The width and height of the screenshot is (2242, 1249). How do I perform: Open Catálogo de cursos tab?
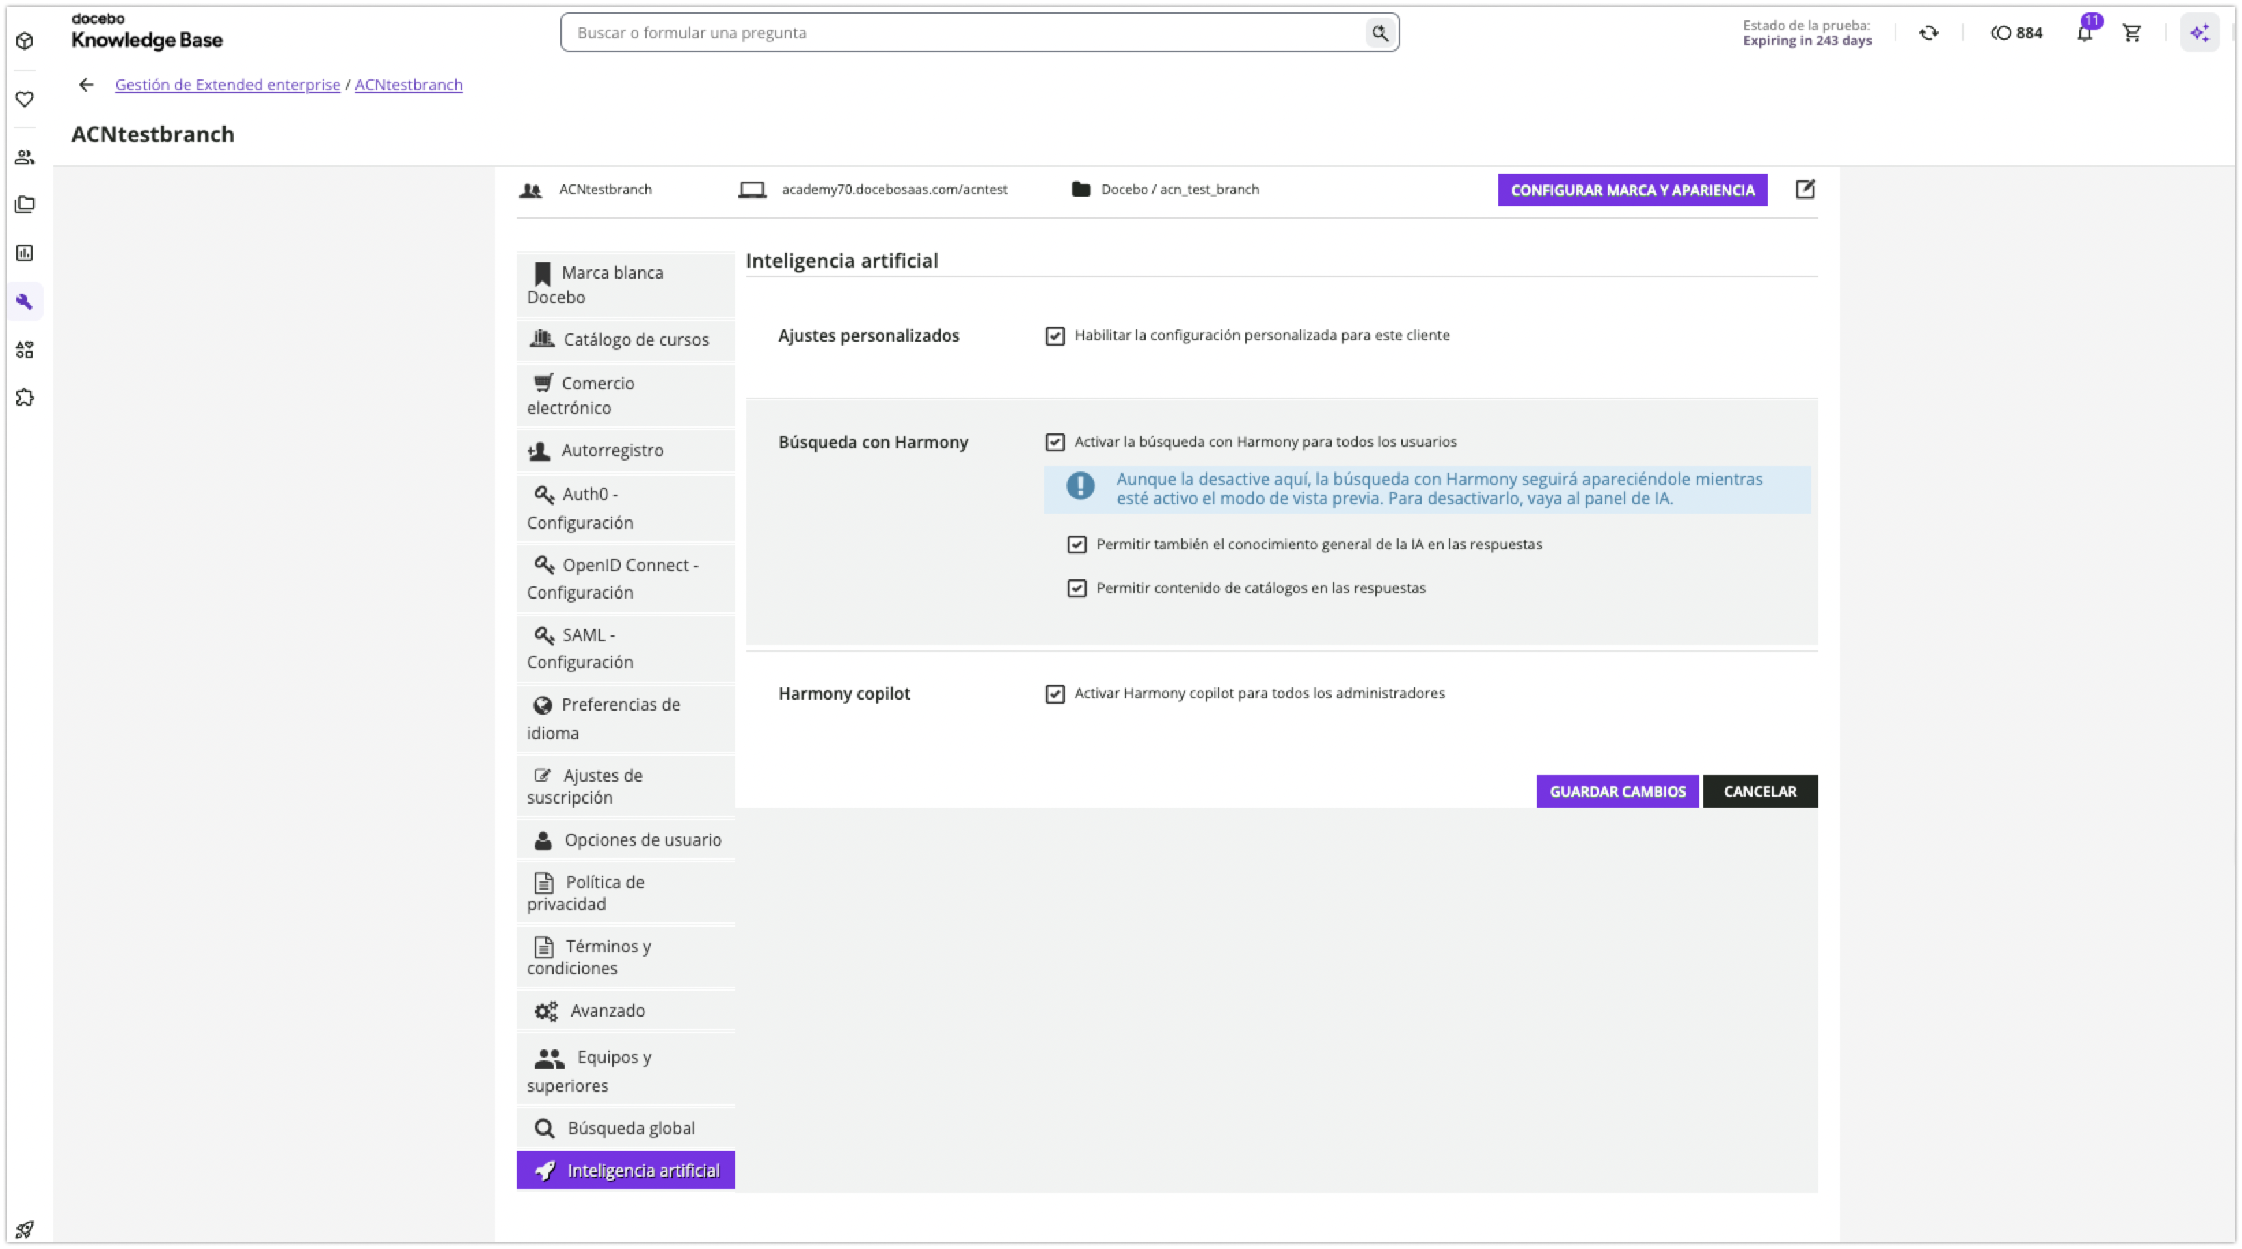point(625,340)
